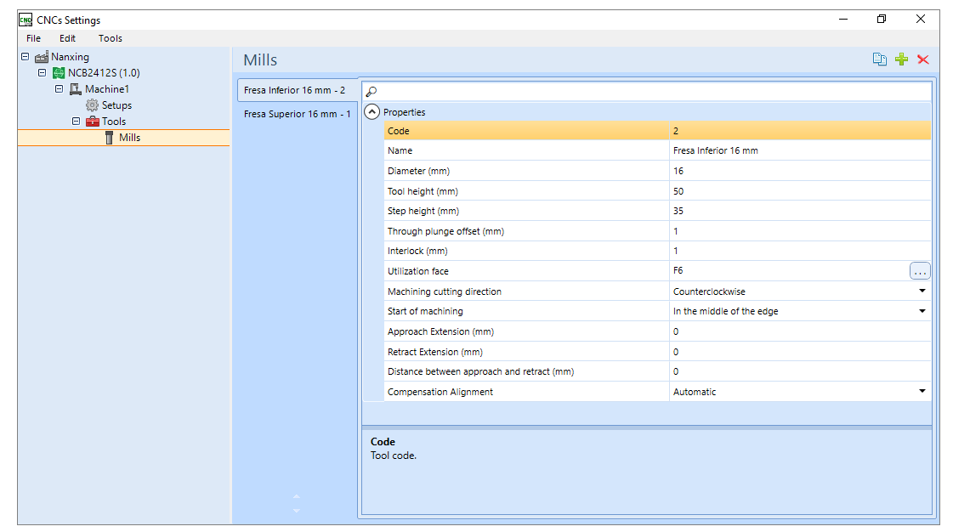Screen dimensions: 953x532
Task: Click the CNCs Settings app icon
Action: click(x=26, y=20)
